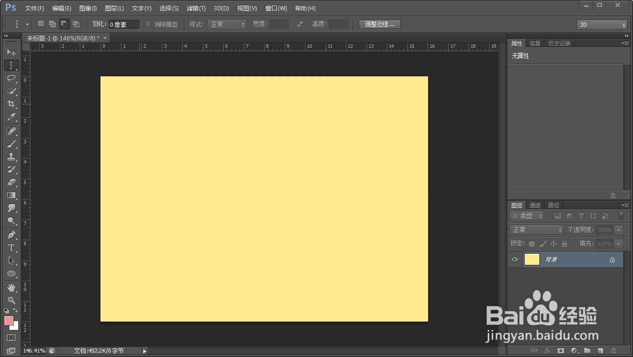Open the 窗口(W) menu

[276, 8]
